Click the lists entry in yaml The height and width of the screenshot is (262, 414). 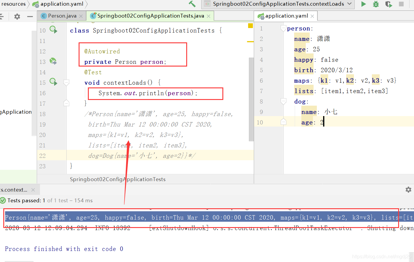(x=341, y=91)
